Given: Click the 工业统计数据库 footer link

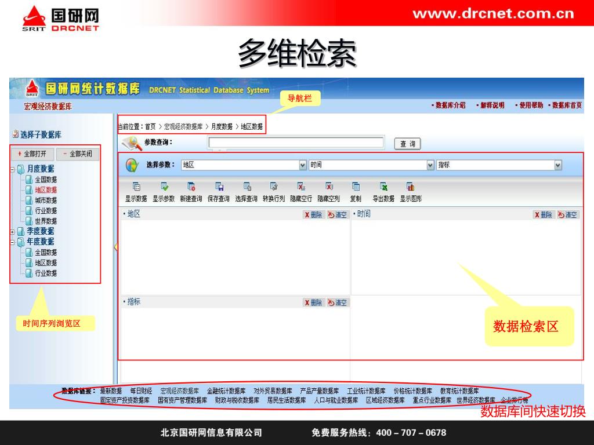Looking at the screenshot, I should (366, 391).
